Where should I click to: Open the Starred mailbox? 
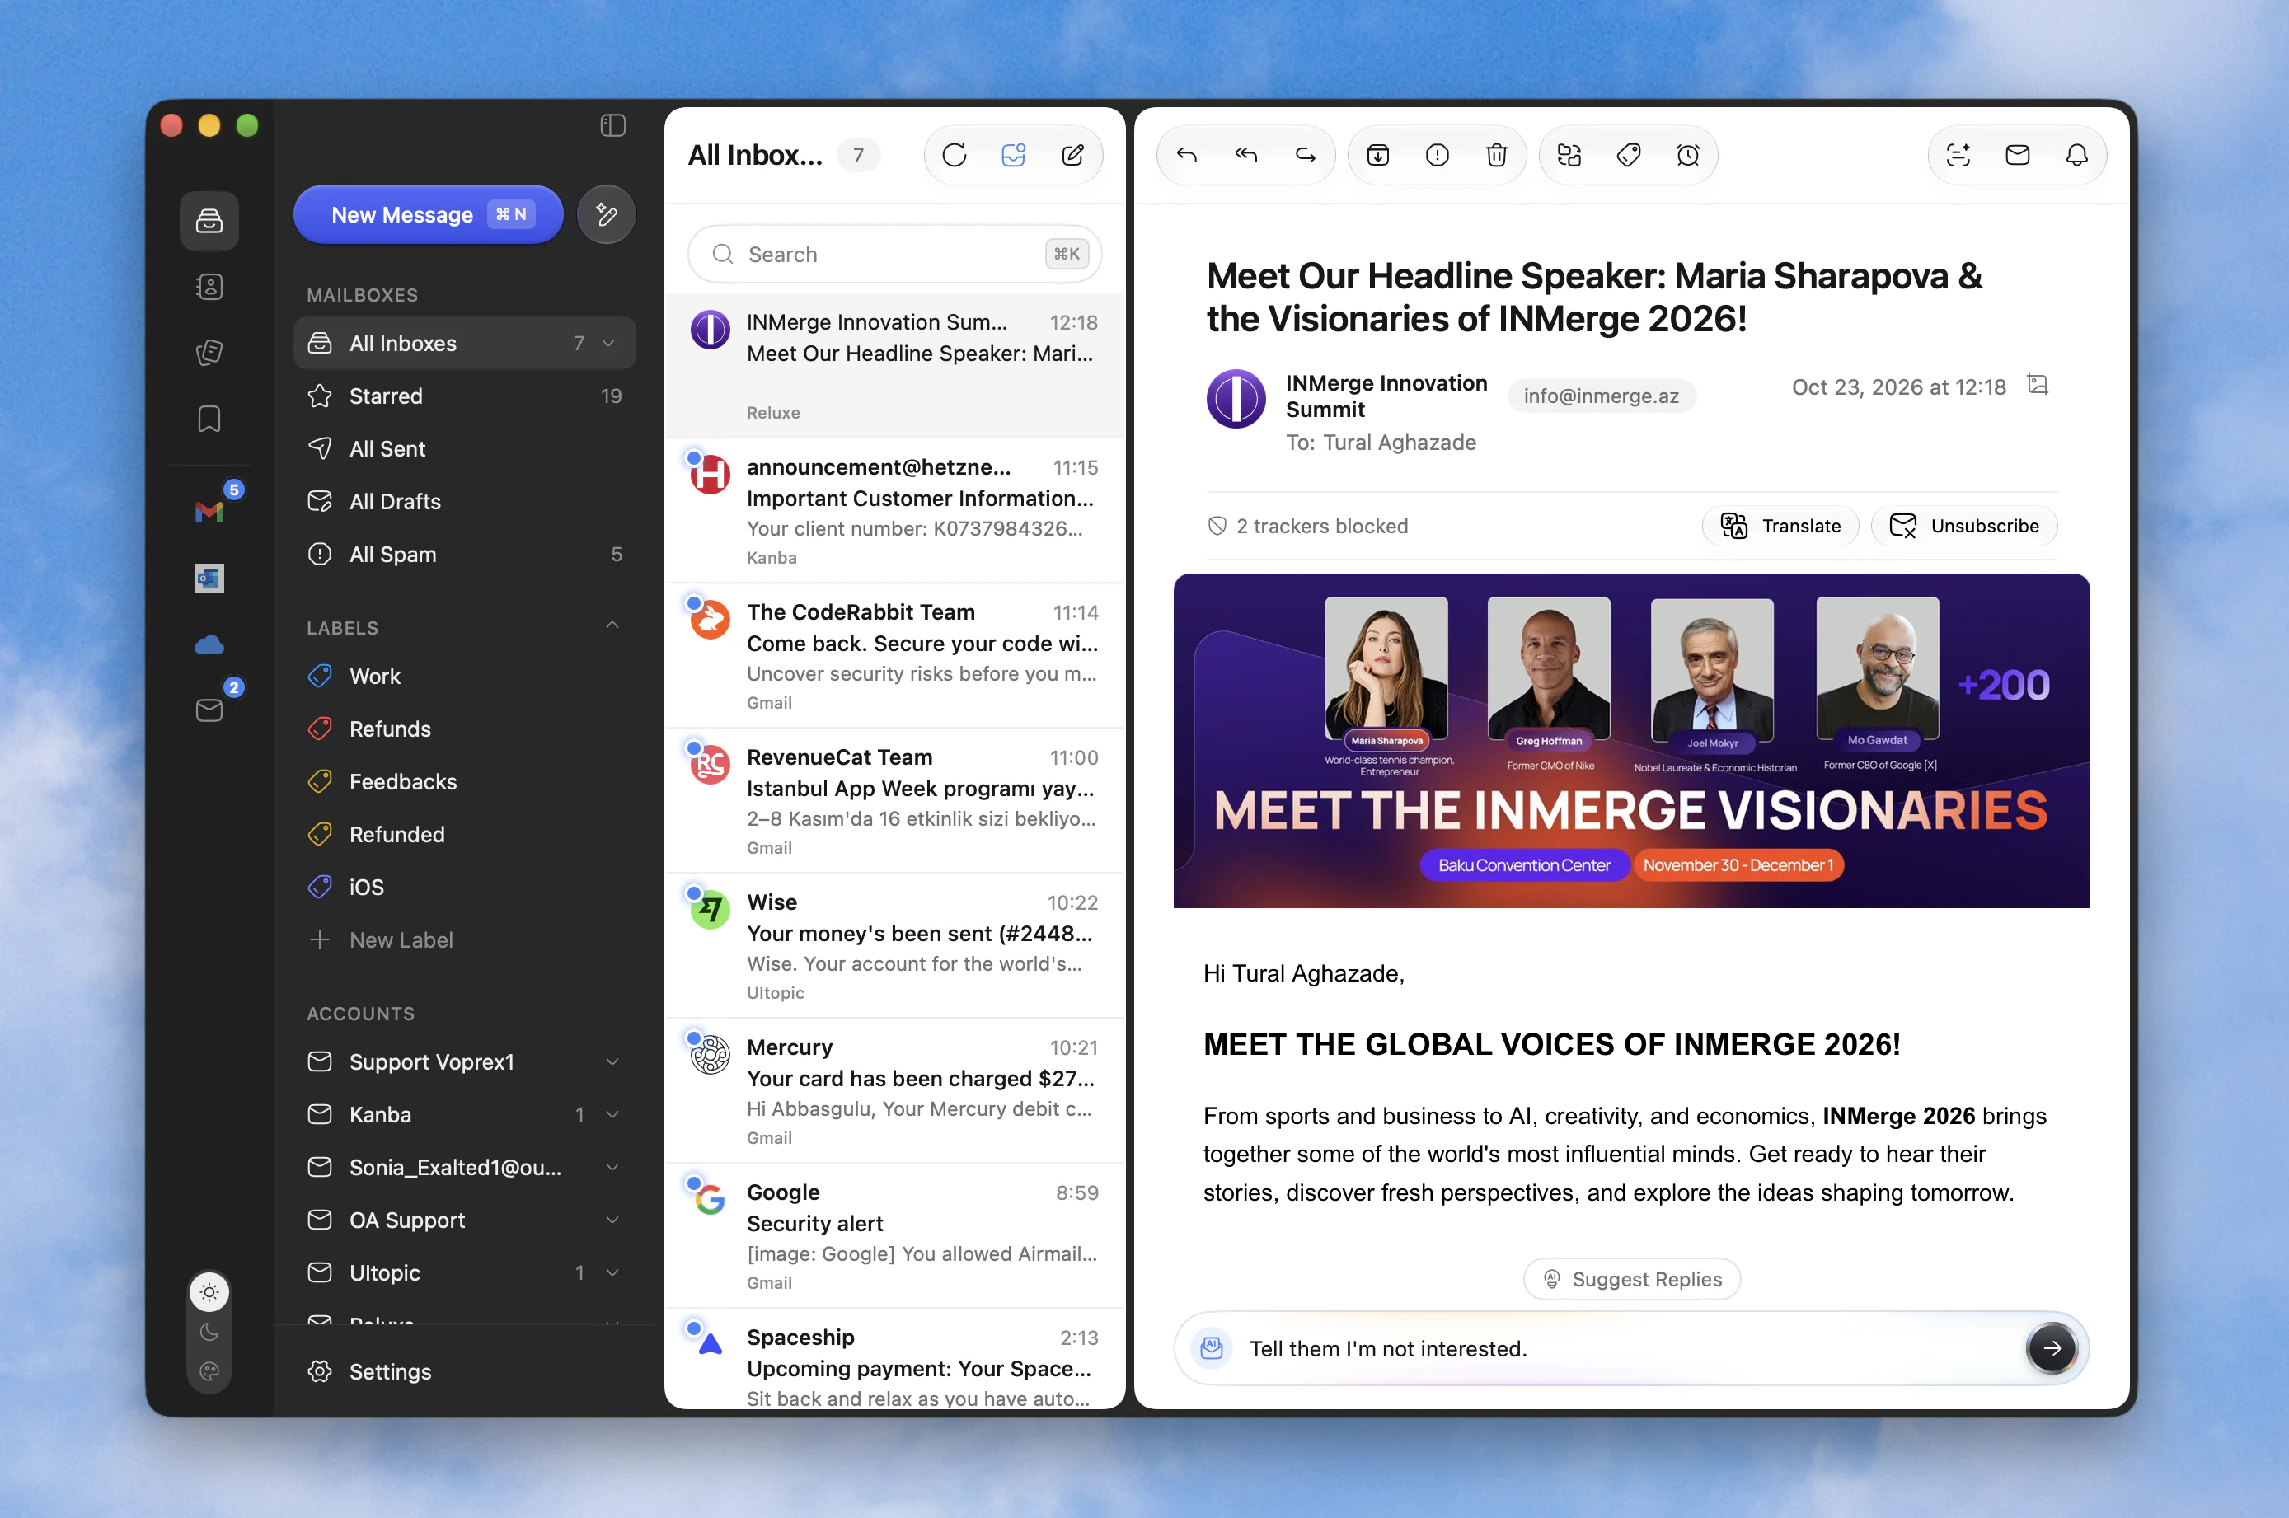click(465, 396)
